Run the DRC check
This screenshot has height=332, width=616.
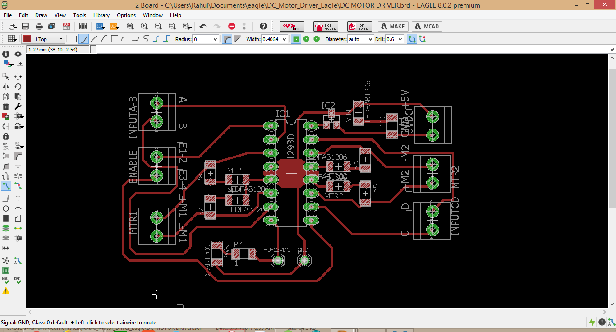point(18,281)
